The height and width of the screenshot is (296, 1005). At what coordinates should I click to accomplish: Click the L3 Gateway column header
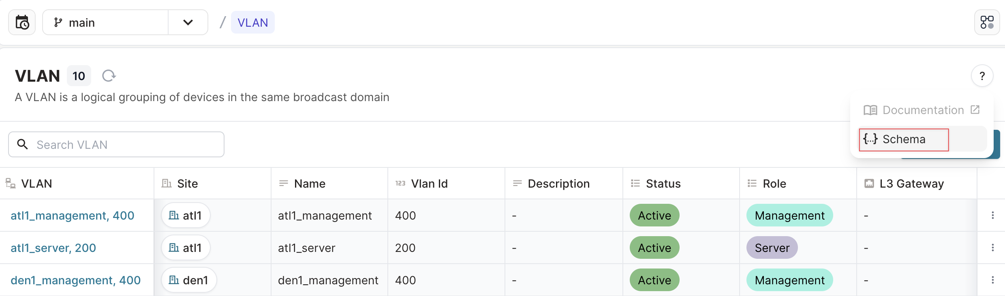coord(917,184)
